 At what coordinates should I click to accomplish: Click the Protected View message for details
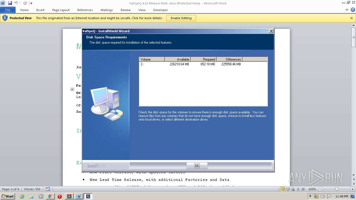click(x=99, y=18)
